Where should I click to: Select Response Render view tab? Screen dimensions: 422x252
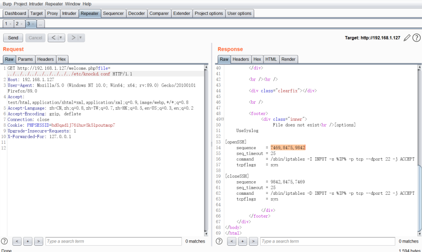[x=289, y=60]
